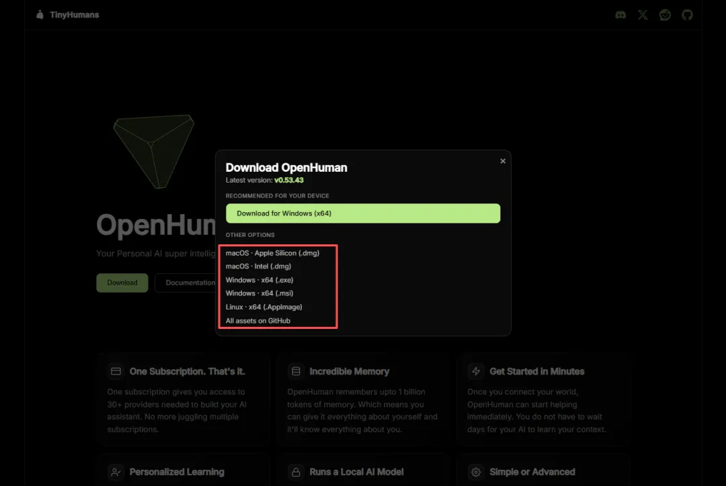Screen dimensions: 726x486
Task: Click the OpenHuman page headline
Action: [x=156, y=225]
